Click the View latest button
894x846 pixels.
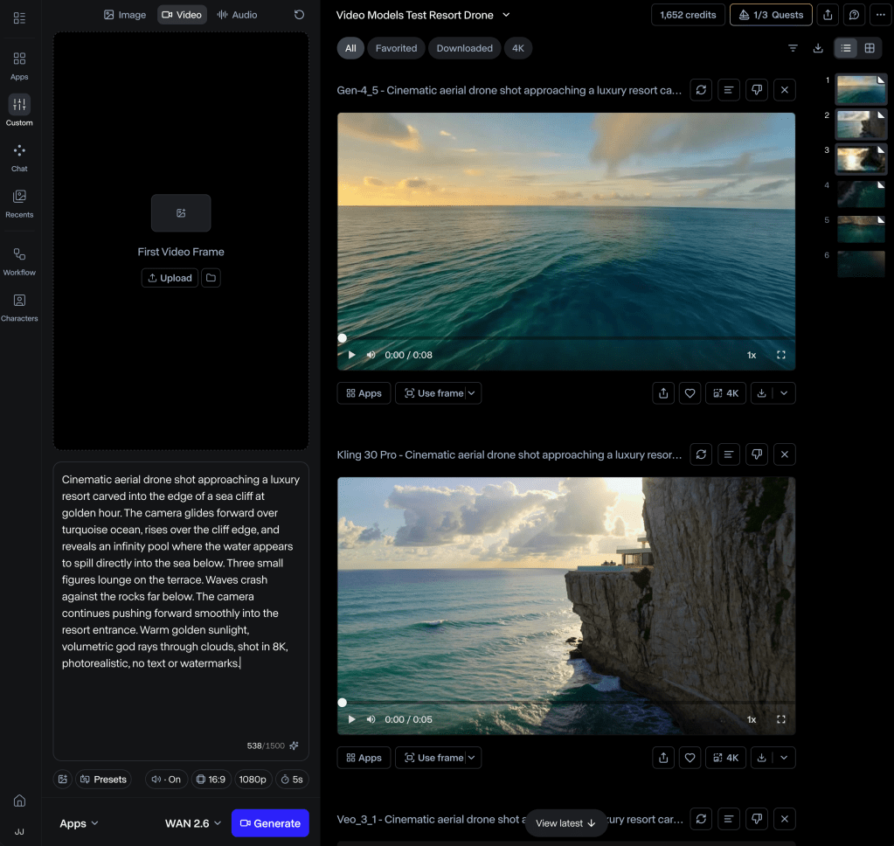pyautogui.click(x=565, y=823)
